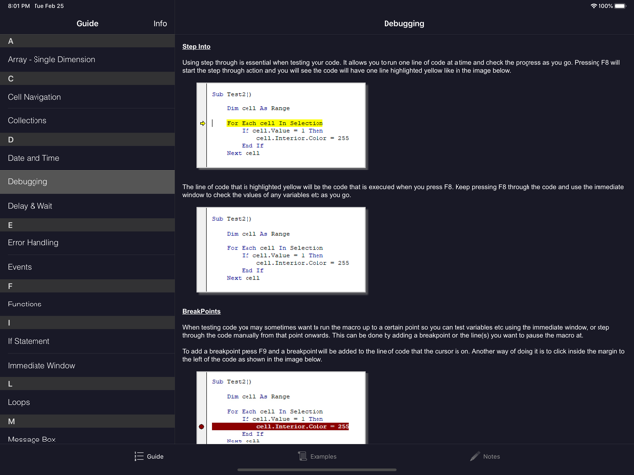Open the Error Handling topic
Screen dimensions: 634x475
coord(88,242)
